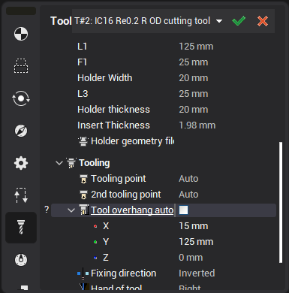
Task: Click the Fixing direction icon
Action: [x=83, y=273]
